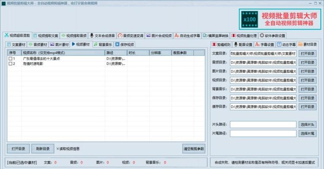Tick the checkbox for row 1 广东最值得去的十大景点

[x=10, y=59]
